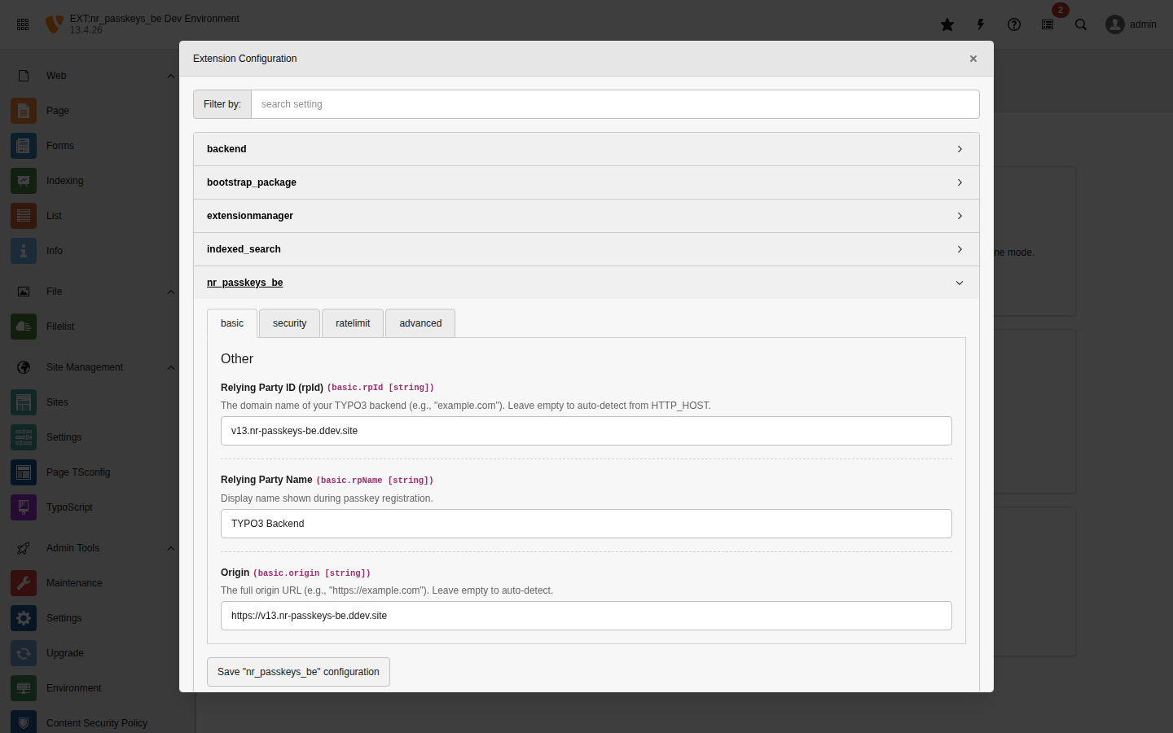Open the module menu grid icon
This screenshot has width=1173, height=733.
click(x=23, y=24)
